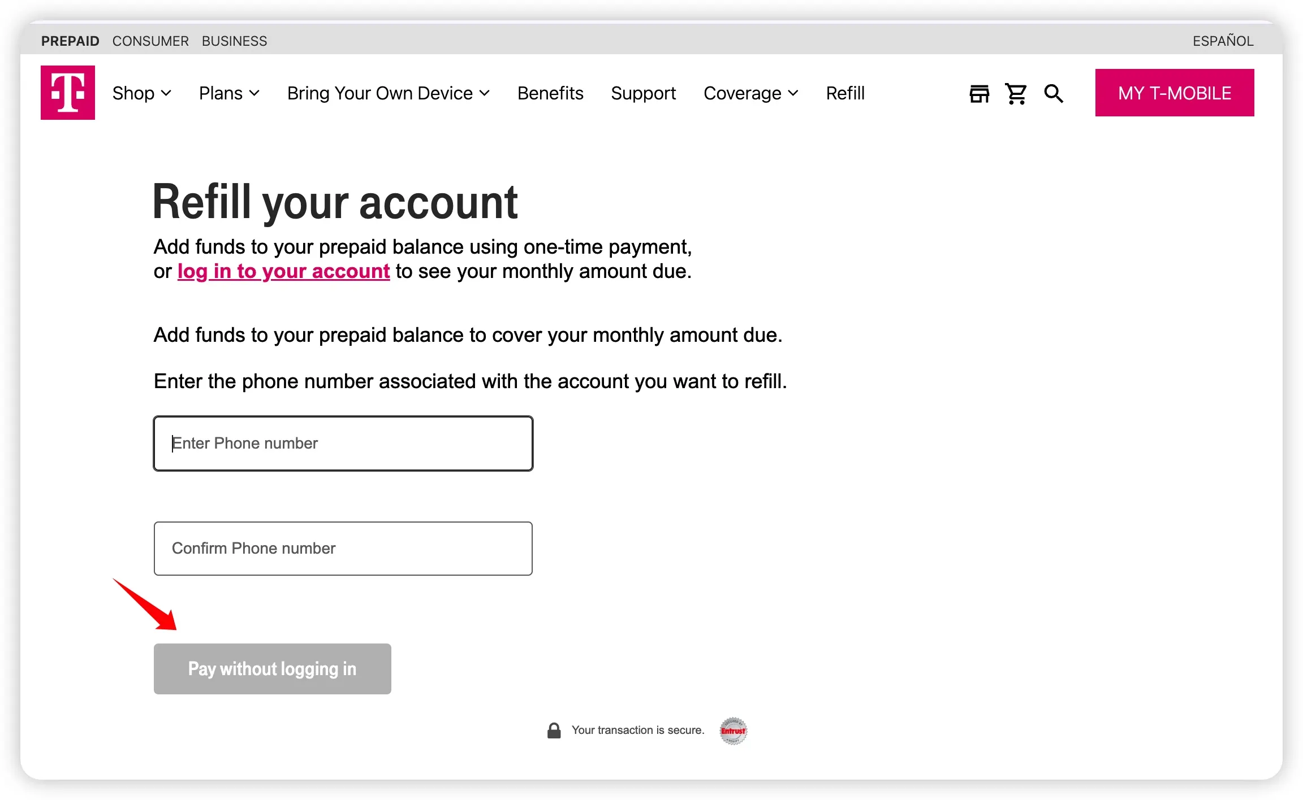This screenshot has height=800, width=1303.
Task: Open the store locator icon
Action: click(x=979, y=93)
